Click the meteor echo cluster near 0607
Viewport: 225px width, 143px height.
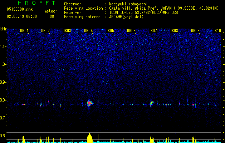[x=152, y=103]
